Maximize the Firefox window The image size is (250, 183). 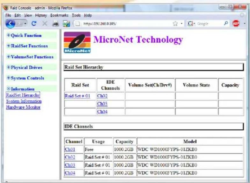click(230, 7)
